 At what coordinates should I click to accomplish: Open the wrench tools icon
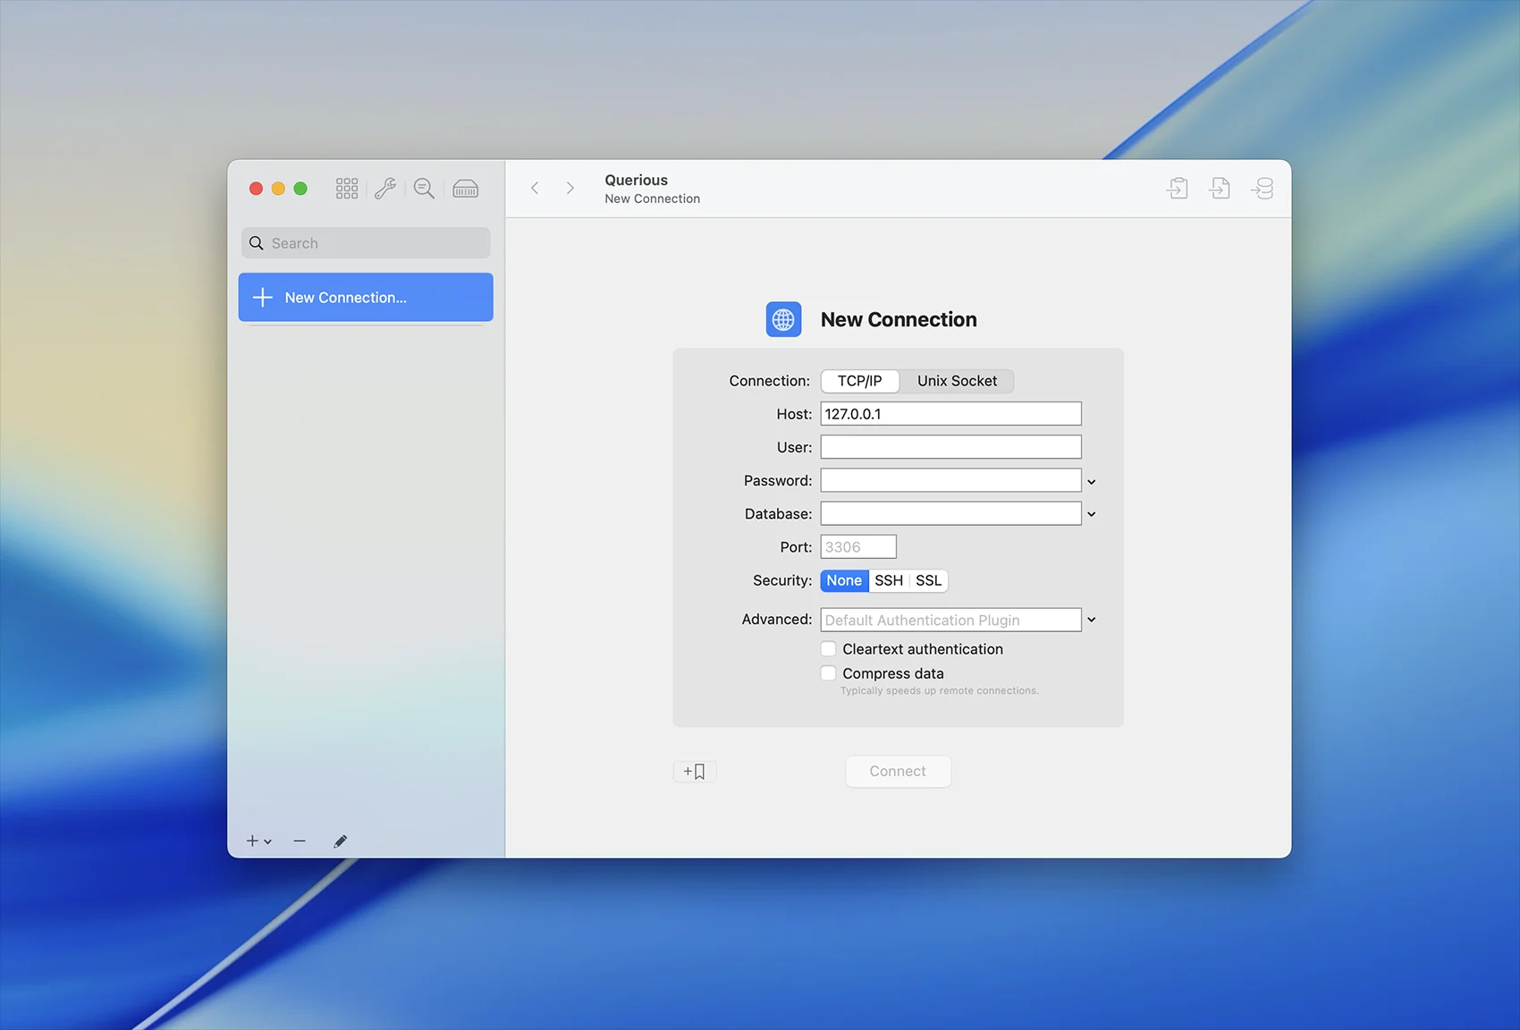(x=385, y=189)
